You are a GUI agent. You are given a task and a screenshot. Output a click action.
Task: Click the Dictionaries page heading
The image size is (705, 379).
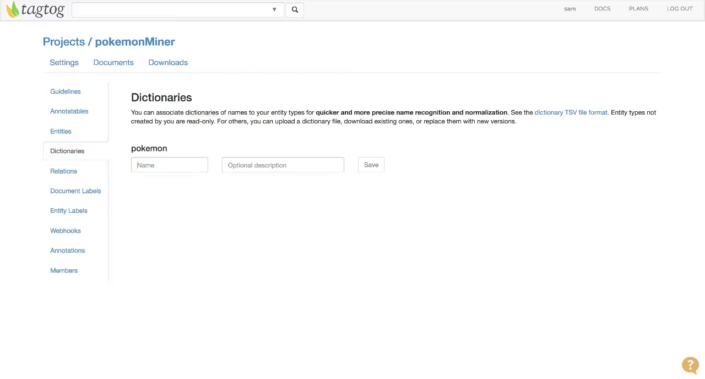[161, 98]
